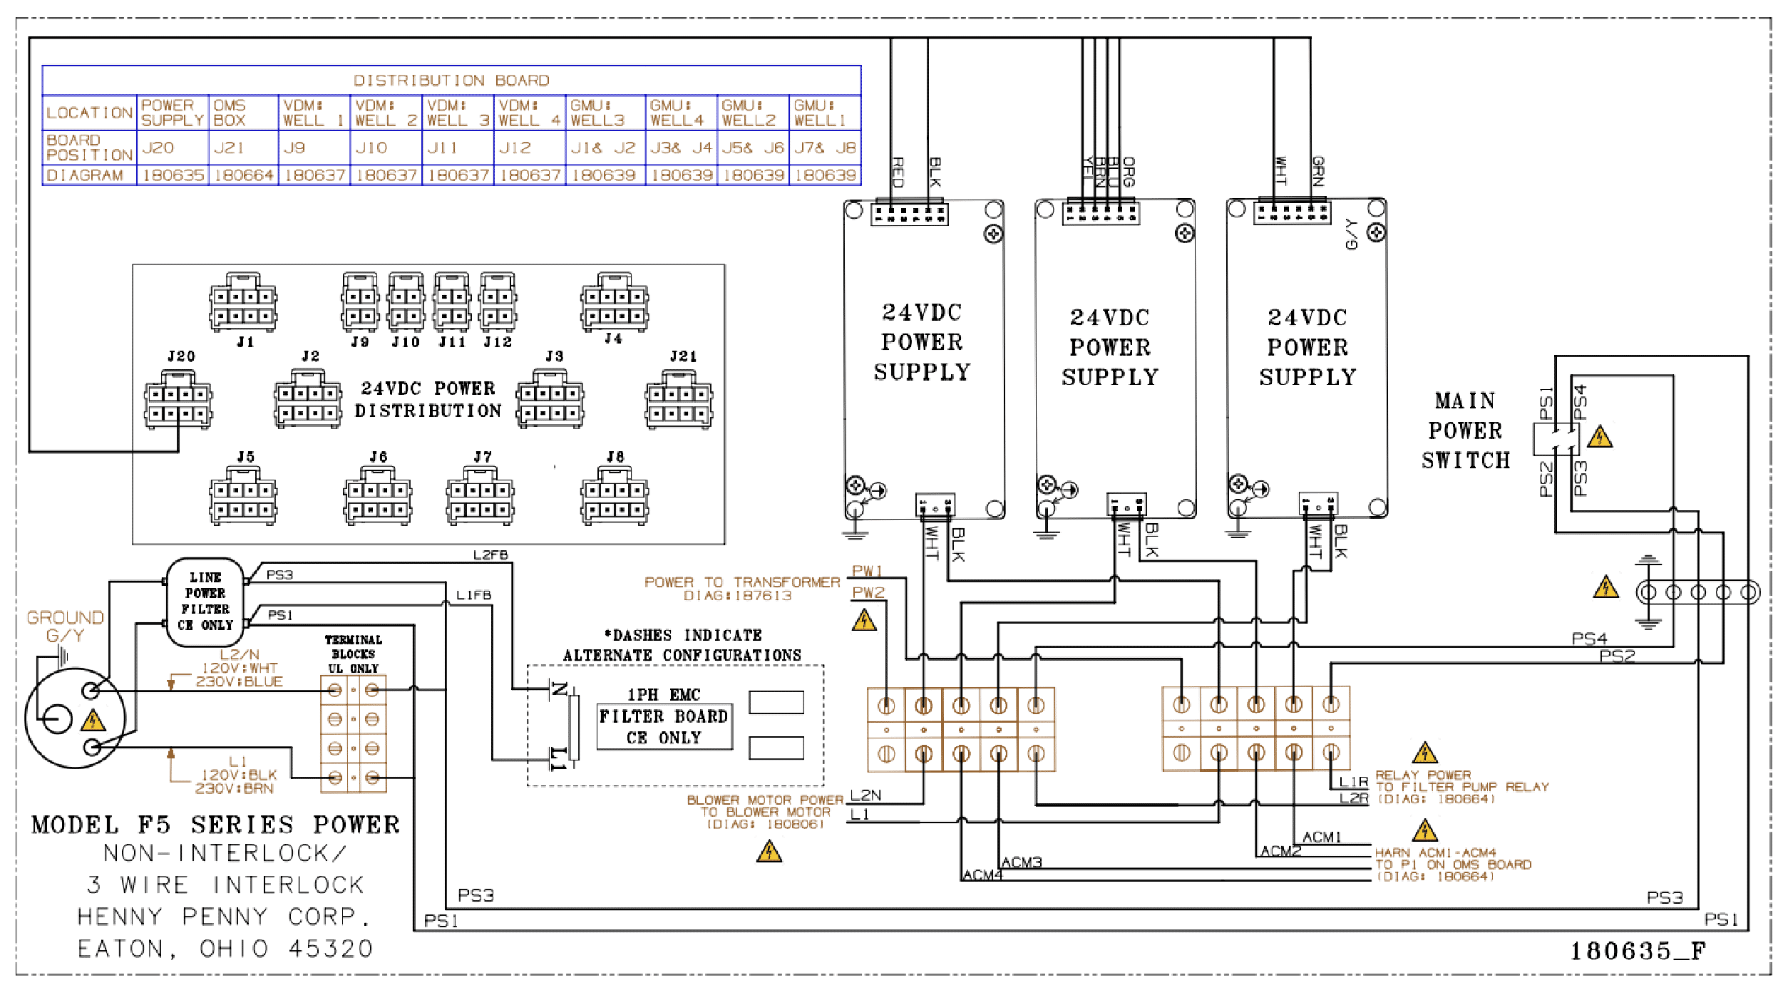Click the 'HENNY PENNY CORP.' text
The image size is (1783, 990).
(225, 916)
